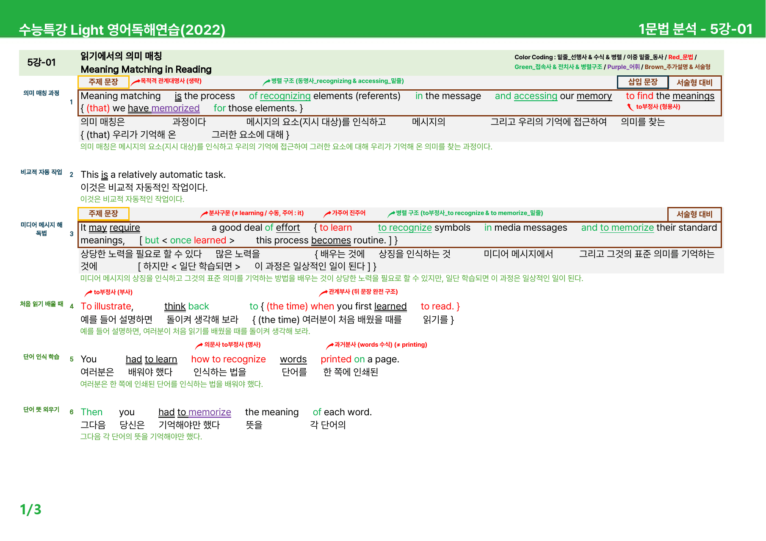
Task: Click the green phrase 'to recognize' in sentence 3
Action: coord(405,228)
